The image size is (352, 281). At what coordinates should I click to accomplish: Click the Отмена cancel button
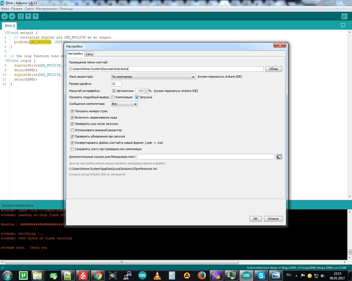click(x=273, y=219)
